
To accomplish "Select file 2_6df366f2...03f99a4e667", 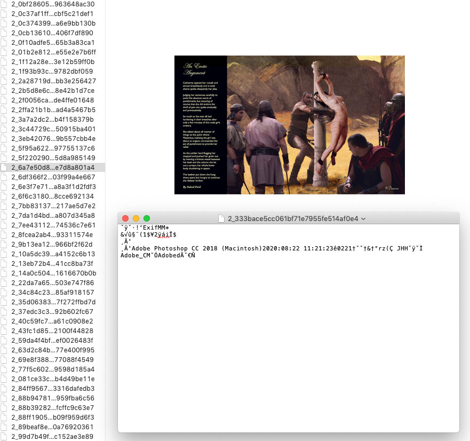I will coord(53,177).
